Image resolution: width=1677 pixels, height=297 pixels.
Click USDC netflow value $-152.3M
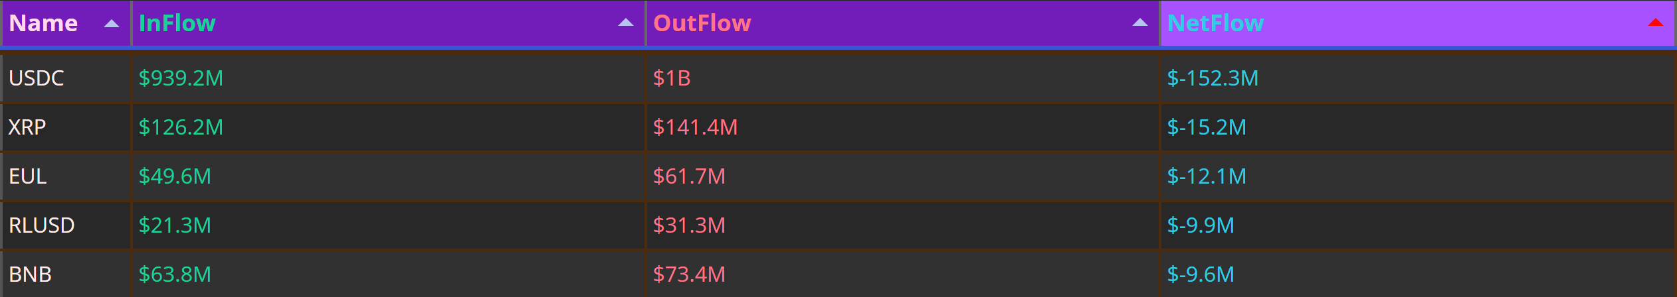[1213, 78]
